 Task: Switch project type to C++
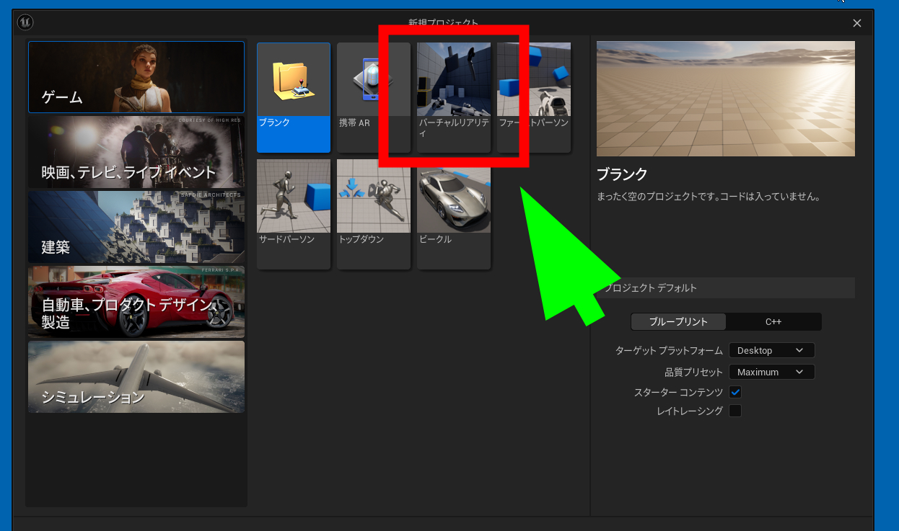(x=773, y=322)
